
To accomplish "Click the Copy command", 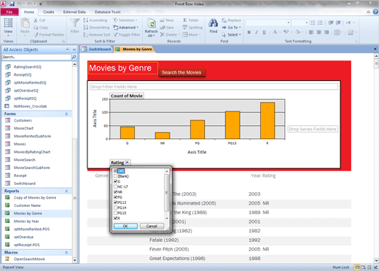I will (41, 28).
